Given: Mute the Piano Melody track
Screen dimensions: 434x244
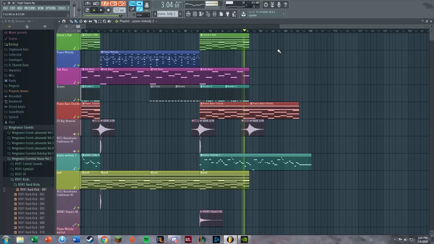Looking at the screenshot, I should [78, 65].
